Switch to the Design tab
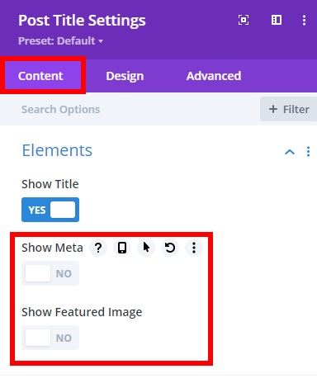317x388 pixels. pos(125,76)
